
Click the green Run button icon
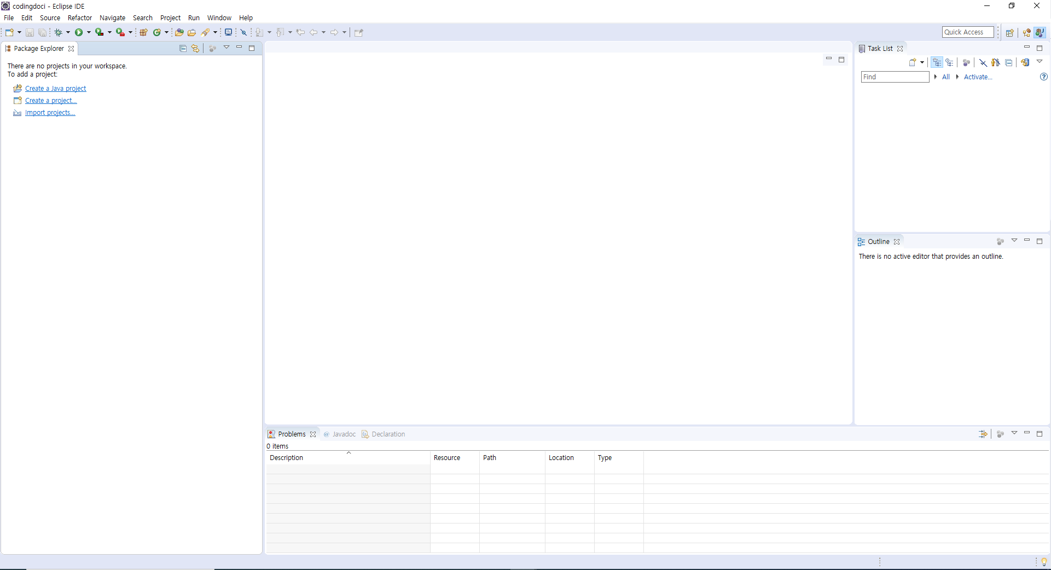[x=79, y=32]
